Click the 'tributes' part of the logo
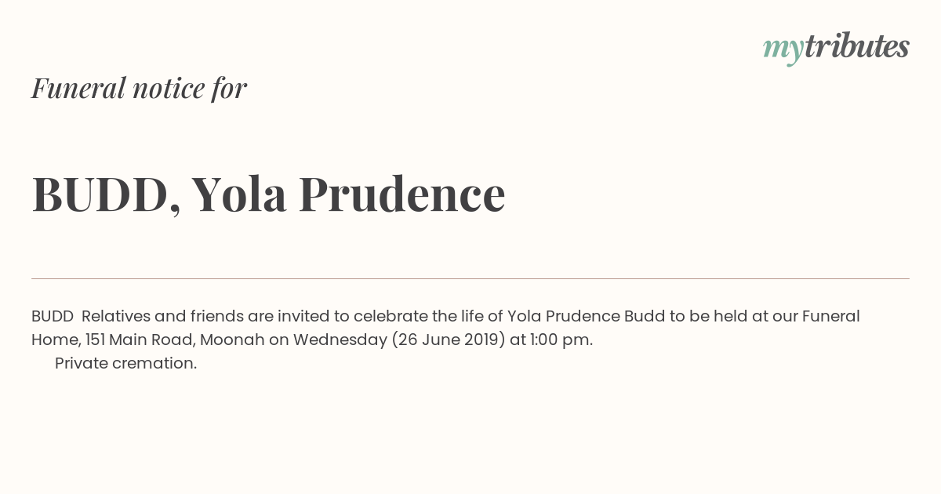 point(856,46)
